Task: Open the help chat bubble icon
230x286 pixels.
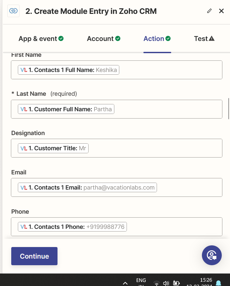Action: pyautogui.click(x=211, y=255)
